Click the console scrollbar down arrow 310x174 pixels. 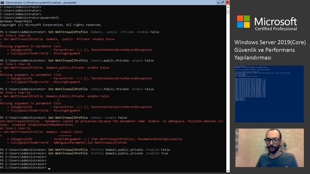228,171
